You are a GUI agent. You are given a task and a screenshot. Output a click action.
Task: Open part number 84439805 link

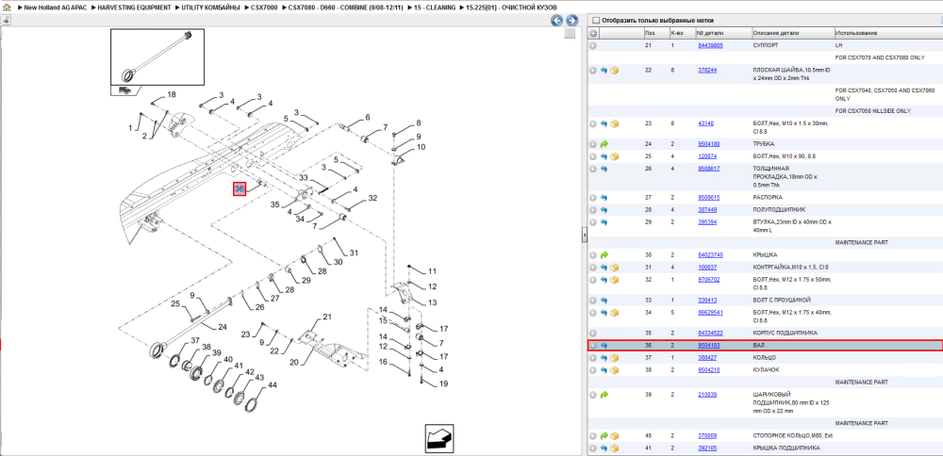pyautogui.click(x=710, y=45)
